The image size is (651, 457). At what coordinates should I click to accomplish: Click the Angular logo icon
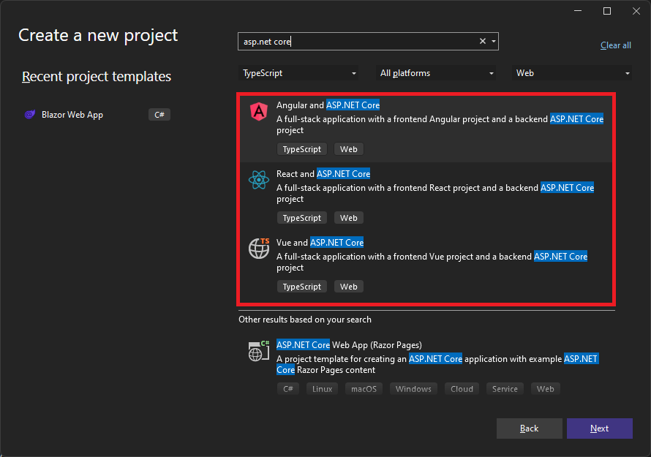[259, 111]
